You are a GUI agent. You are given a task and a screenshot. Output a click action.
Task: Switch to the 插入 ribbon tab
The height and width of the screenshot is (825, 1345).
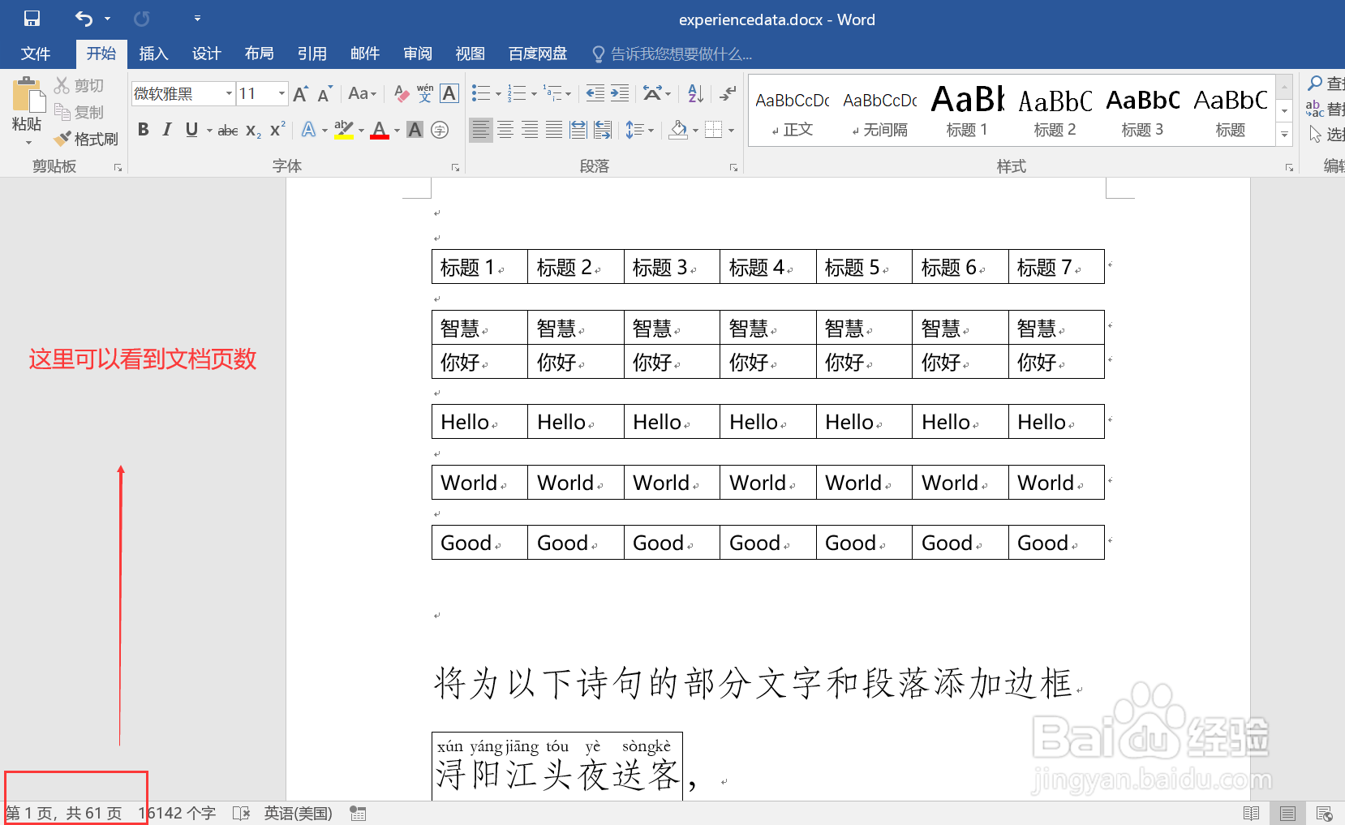click(x=153, y=54)
